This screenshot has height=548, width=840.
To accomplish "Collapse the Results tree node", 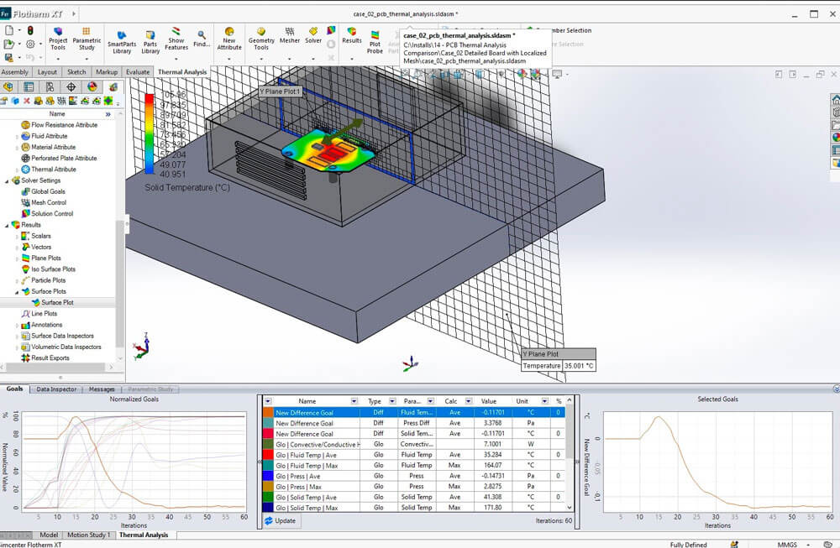I will pyautogui.click(x=7, y=225).
